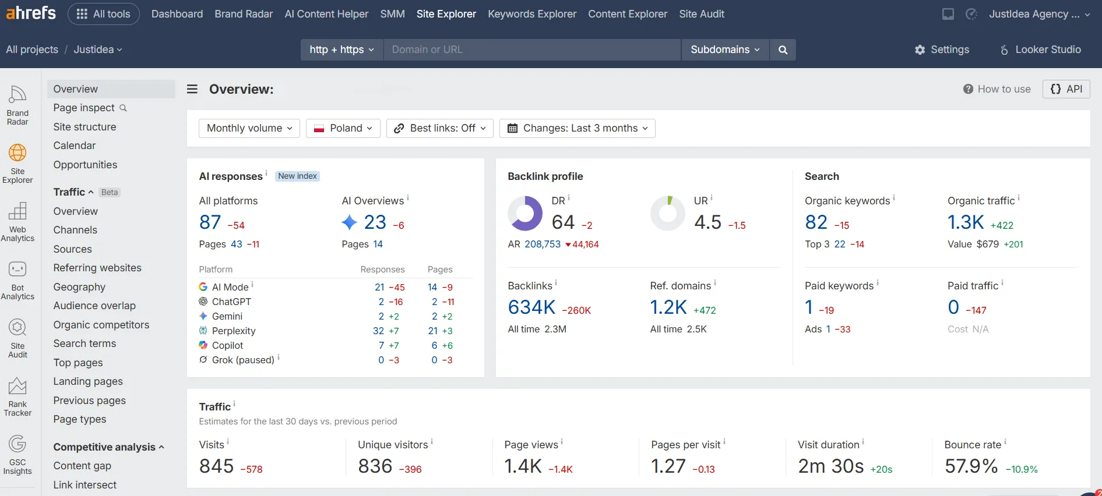Click the screen icon in top bar
The height and width of the screenshot is (496, 1102).
coord(948,14)
